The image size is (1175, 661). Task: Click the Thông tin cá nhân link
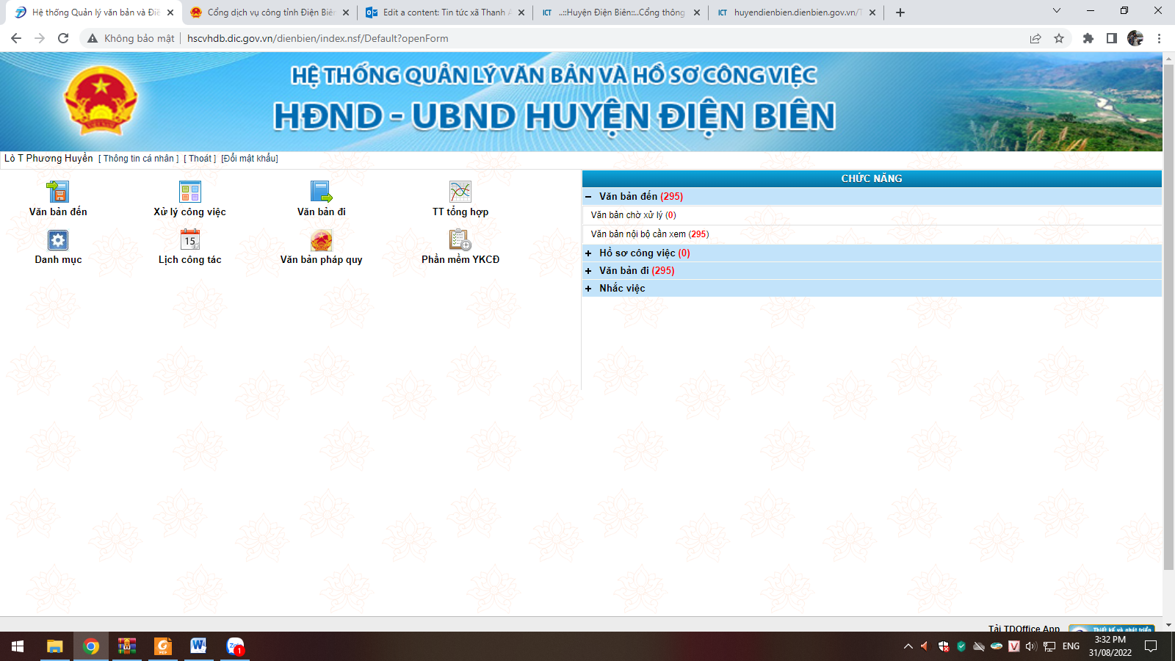pos(139,159)
